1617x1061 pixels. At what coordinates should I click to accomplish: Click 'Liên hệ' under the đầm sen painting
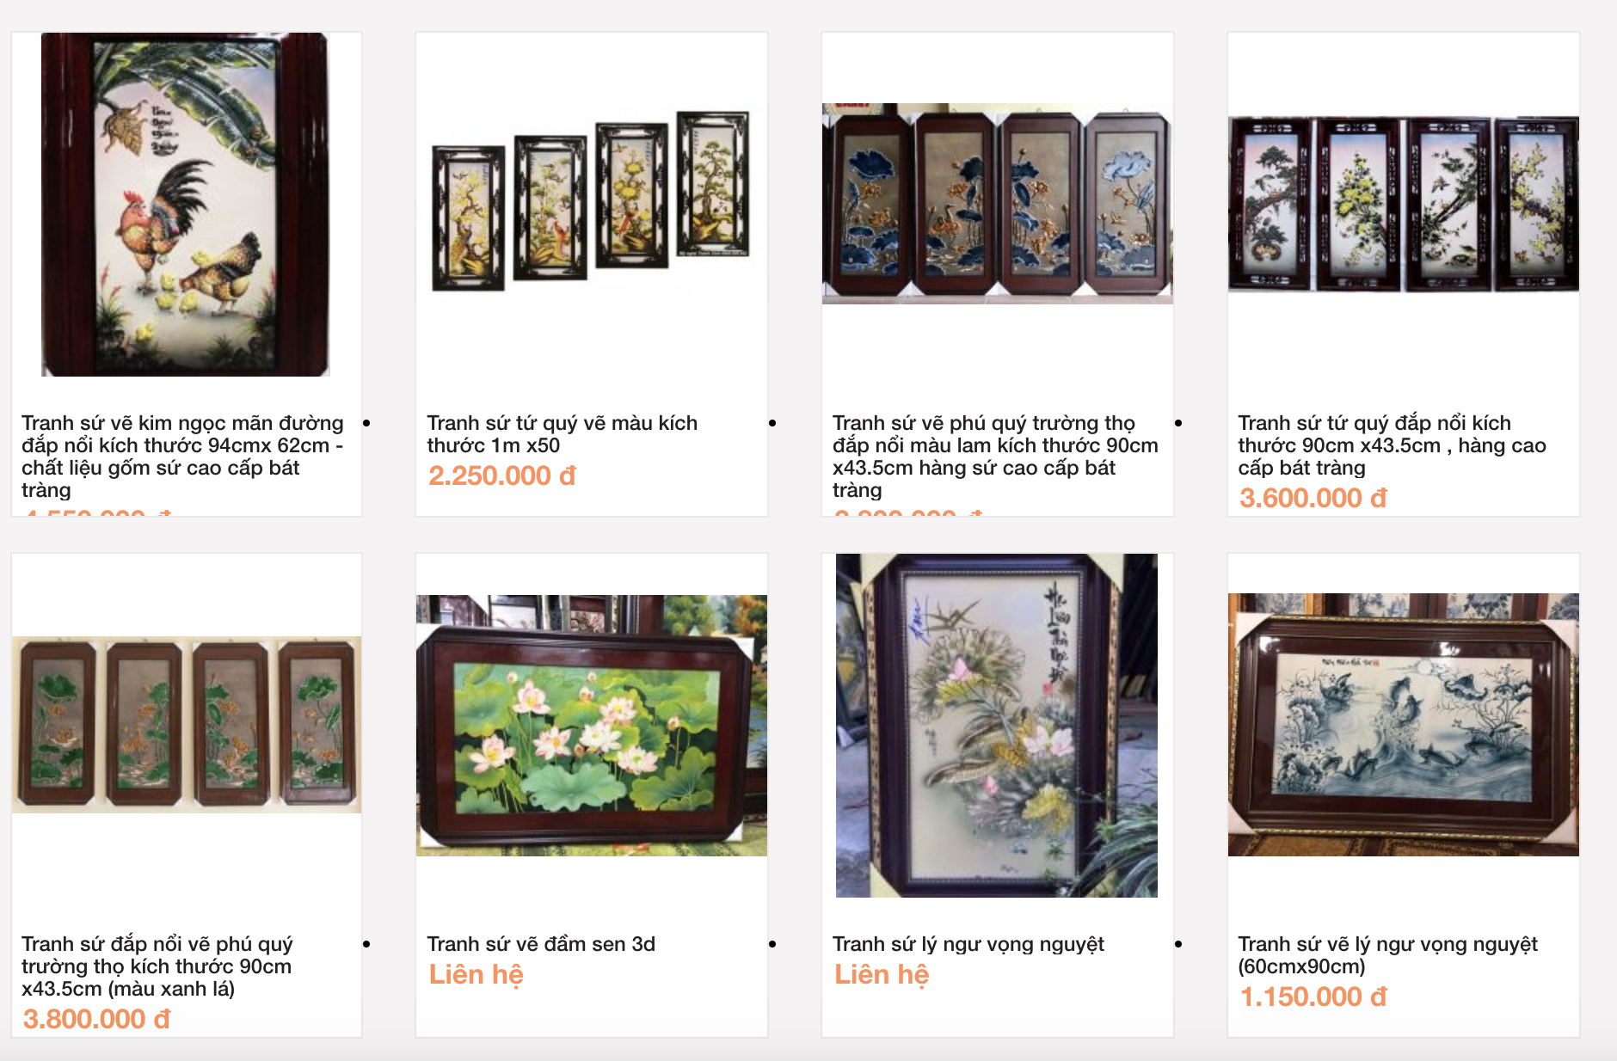tap(476, 975)
